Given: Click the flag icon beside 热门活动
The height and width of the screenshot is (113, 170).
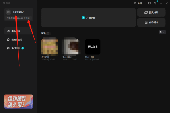Looking at the screenshot, I should tap(8, 48).
